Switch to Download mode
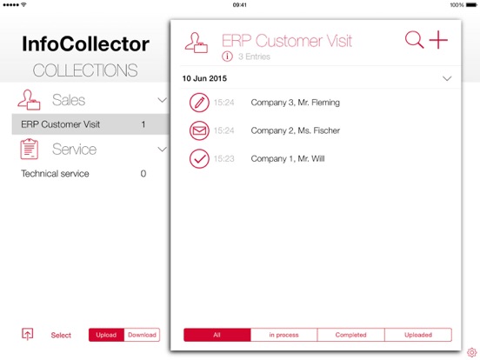The width and height of the screenshot is (480, 360). click(142, 335)
